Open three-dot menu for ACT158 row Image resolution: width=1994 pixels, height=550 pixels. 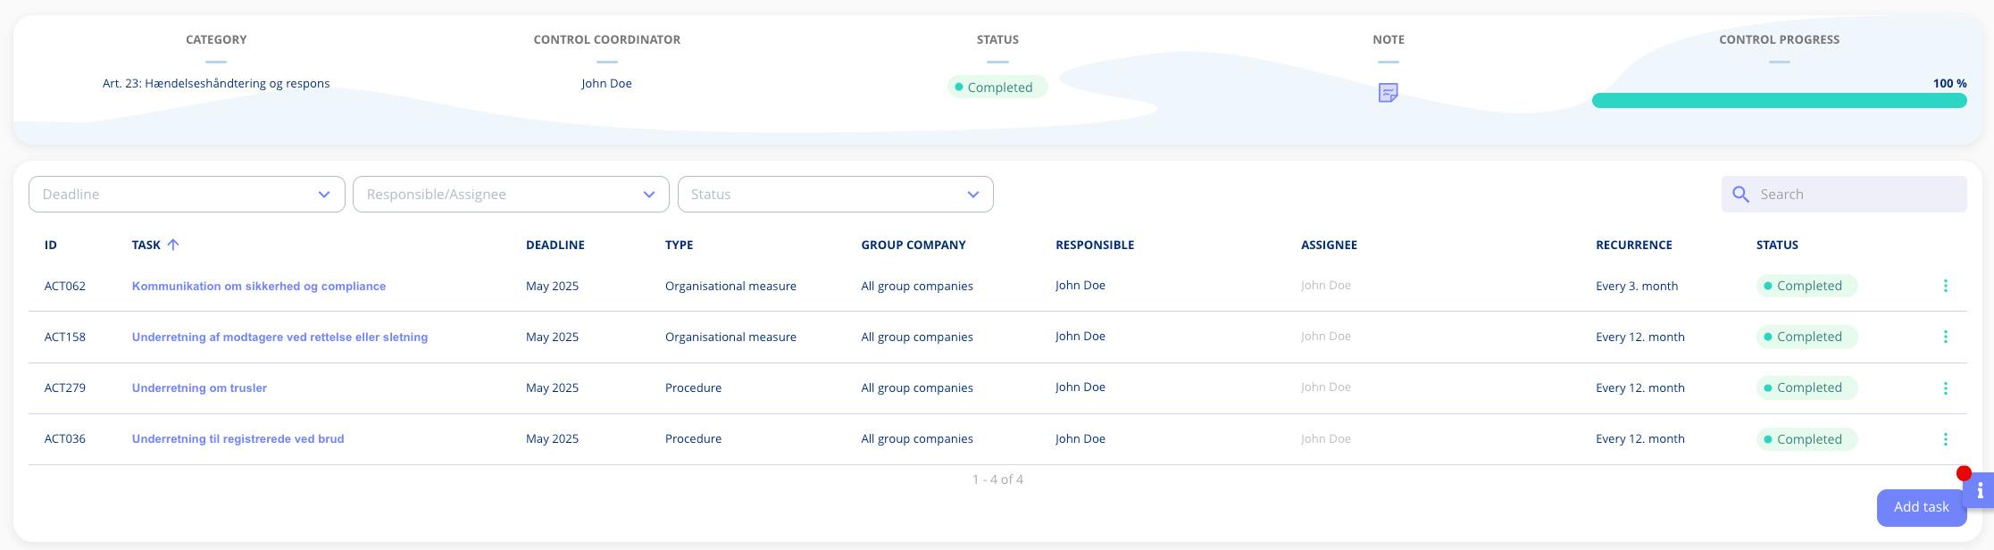pos(1945,337)
